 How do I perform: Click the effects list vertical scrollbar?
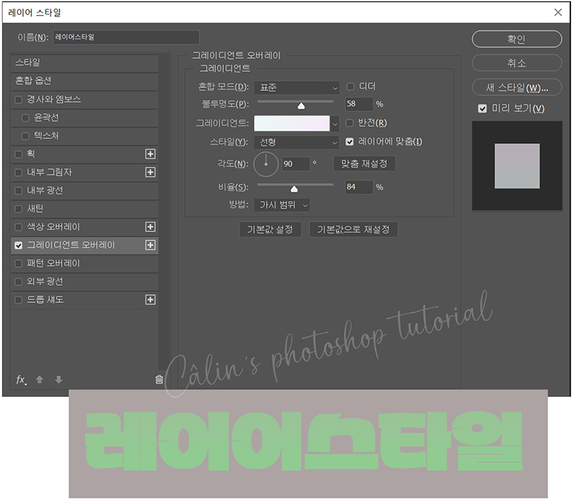(165, 212)
